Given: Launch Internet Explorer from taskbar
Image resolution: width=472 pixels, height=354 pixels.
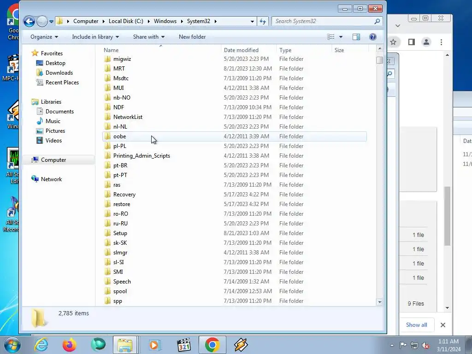Looking at the screenshot, I should [41, 345].
